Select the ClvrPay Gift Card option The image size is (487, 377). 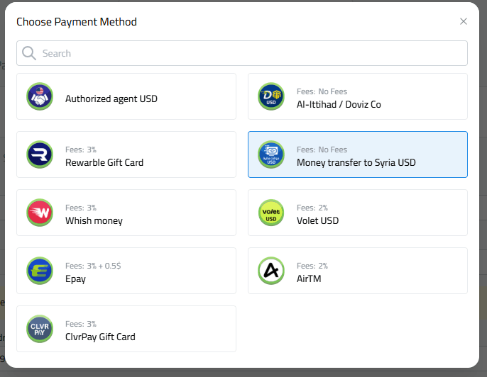(126, 329)
